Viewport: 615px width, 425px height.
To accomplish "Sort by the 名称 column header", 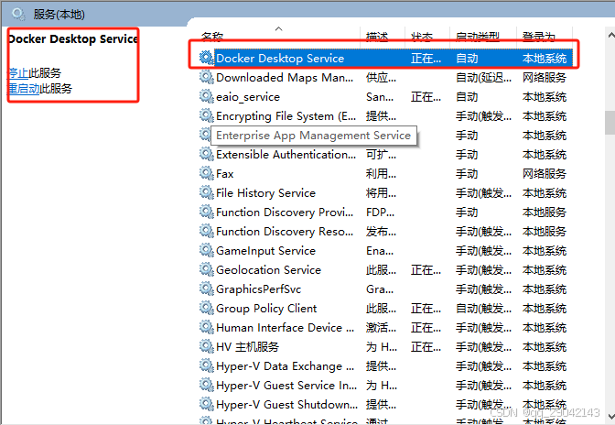I will (212, 37).
